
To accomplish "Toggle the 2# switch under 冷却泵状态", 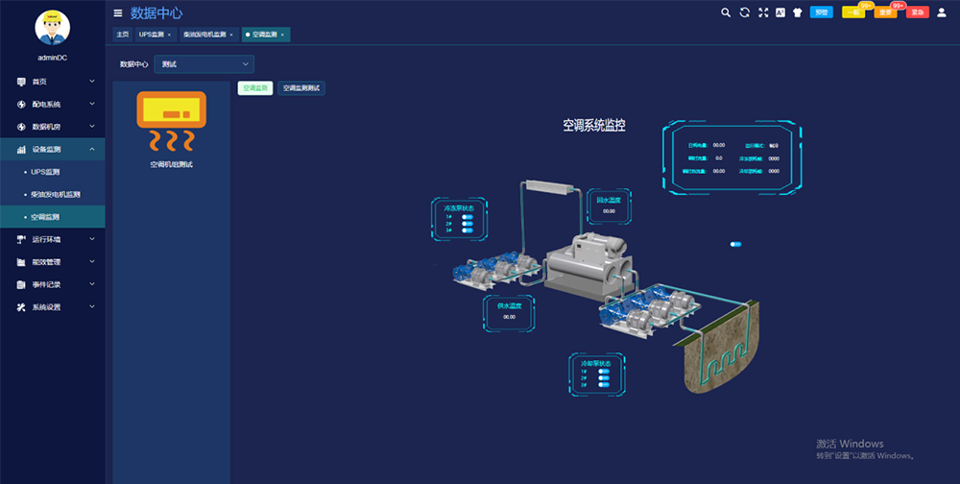I will click(604, 378).
